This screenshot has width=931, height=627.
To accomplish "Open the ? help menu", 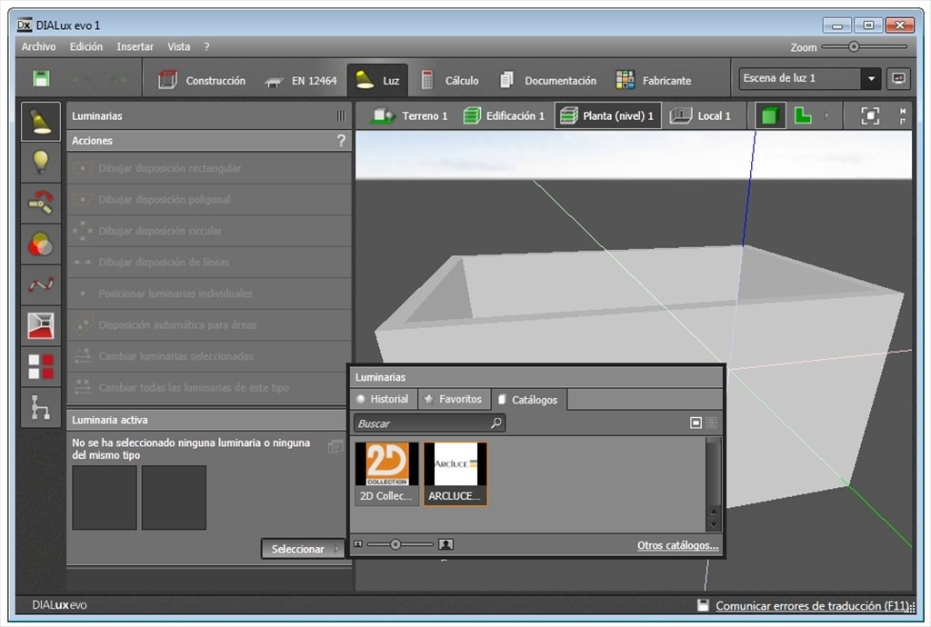I will 206,46.
